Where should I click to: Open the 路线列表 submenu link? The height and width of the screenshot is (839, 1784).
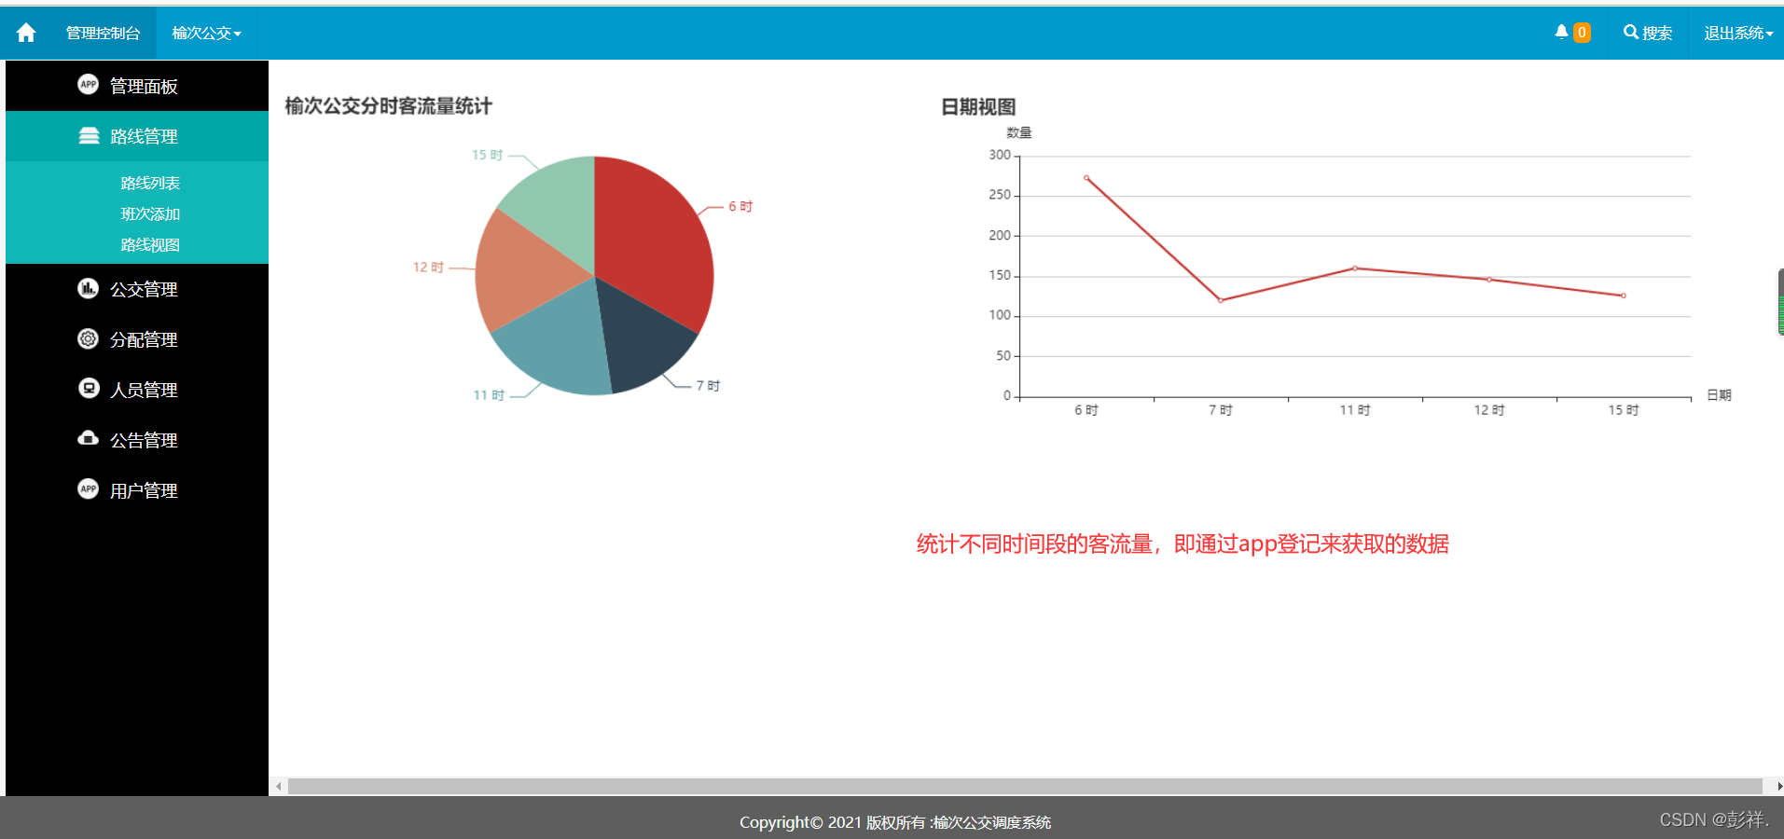point(150,183)
